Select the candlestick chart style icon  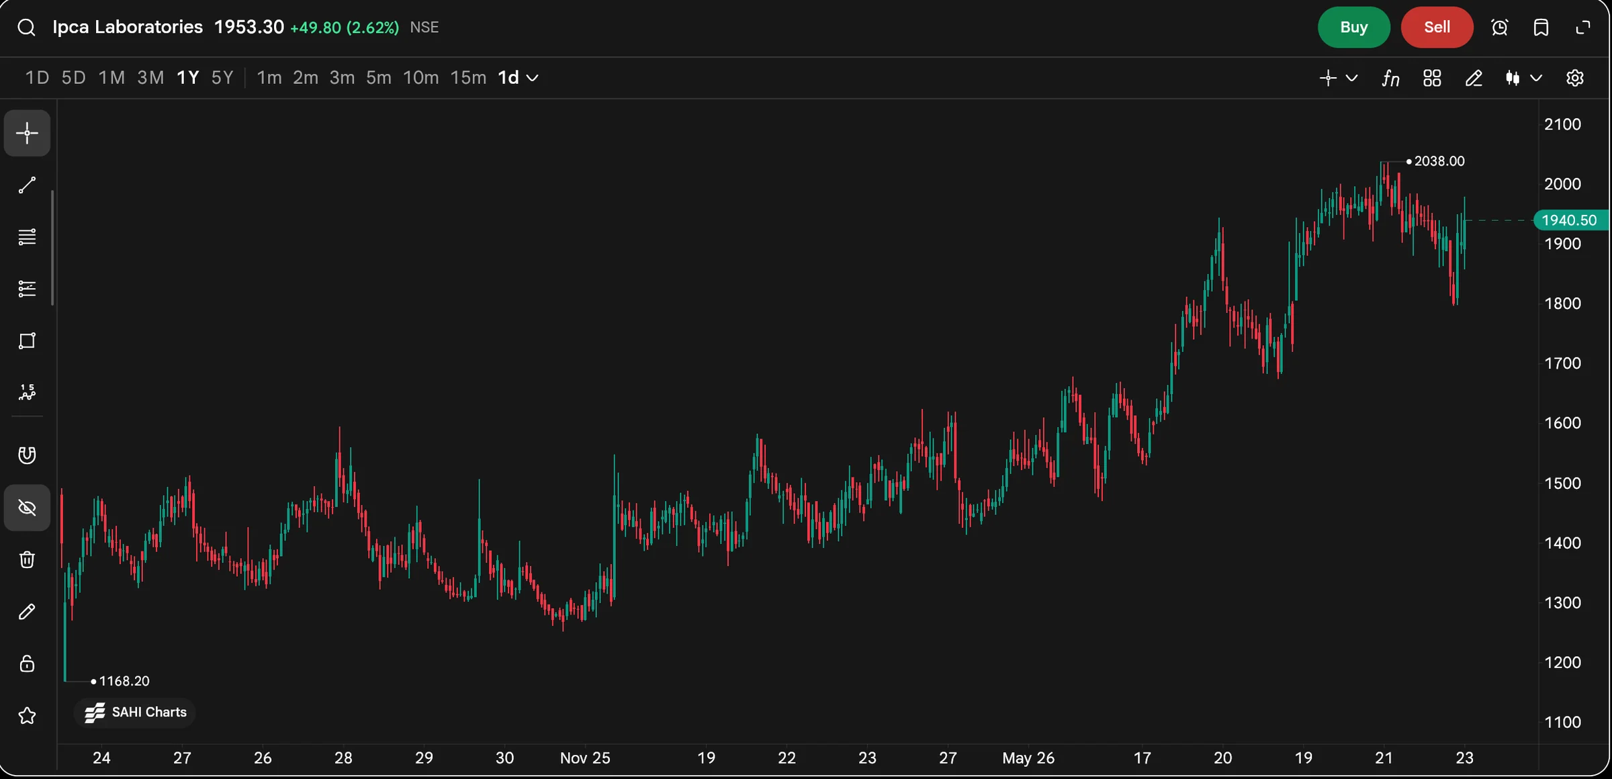coord(1513,79)
